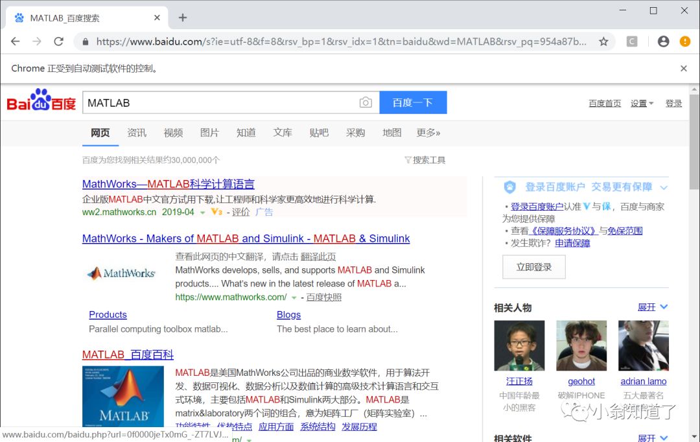Viewport: 700px width, 442px height.
Task: Open the 设置 dropdown
Action: pyautogui.click(x=642, y=103)
